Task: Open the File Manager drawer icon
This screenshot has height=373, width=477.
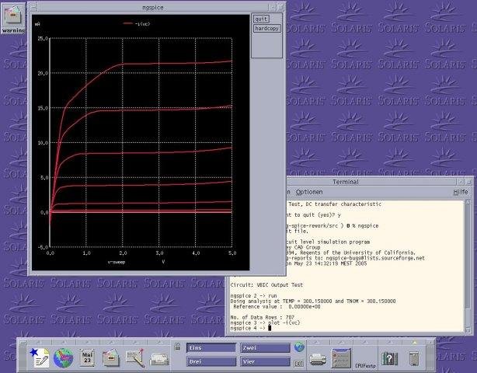Action: [x=111, y=357]
